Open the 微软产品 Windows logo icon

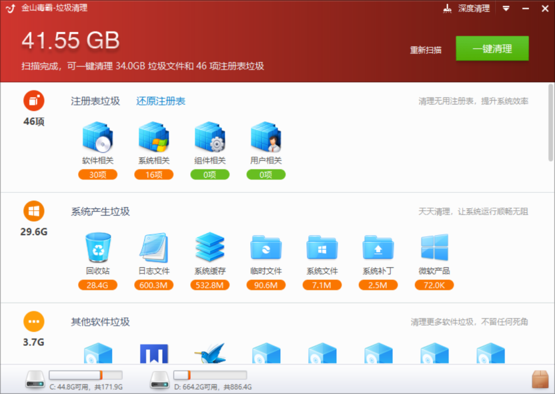435,247
